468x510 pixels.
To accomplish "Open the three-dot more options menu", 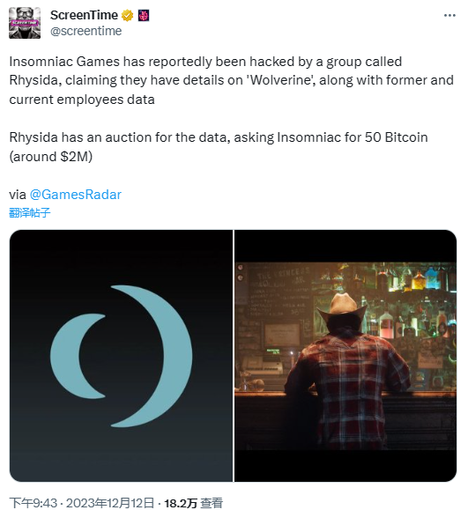I will click(x=449, y=15).
